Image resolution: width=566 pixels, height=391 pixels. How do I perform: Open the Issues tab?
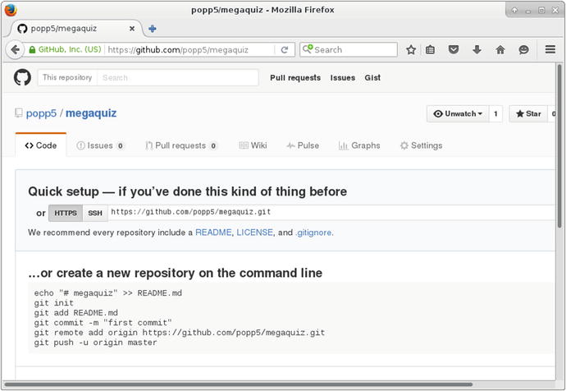100,145
